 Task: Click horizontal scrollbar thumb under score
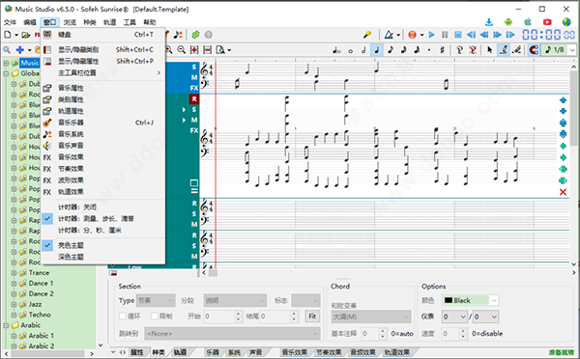(x=213, y=273)
